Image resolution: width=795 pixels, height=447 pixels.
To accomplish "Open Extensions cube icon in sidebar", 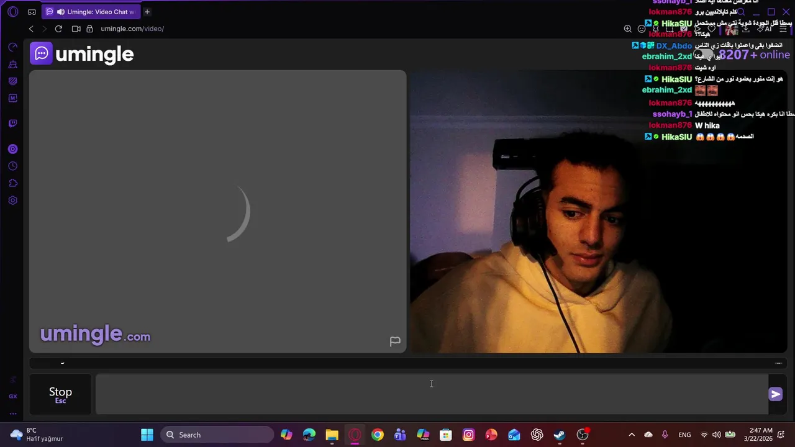I will click(12, 183).
